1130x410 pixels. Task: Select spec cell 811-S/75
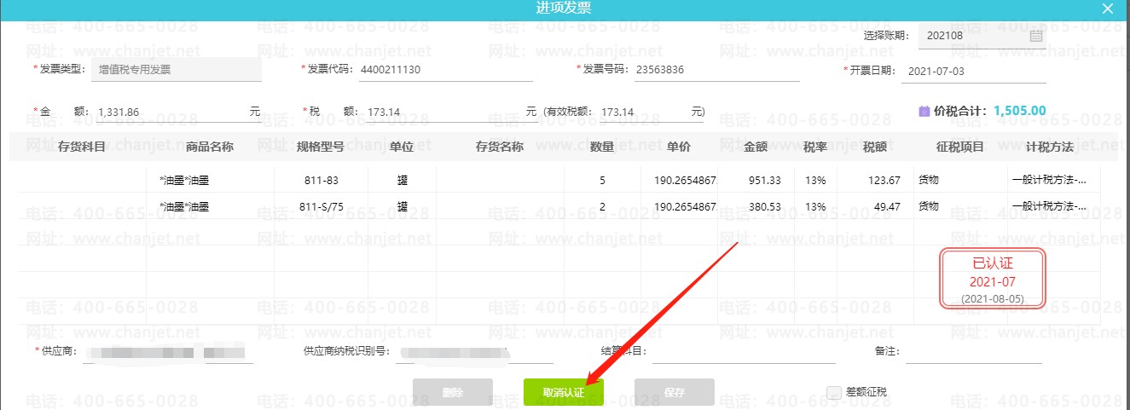point(321,206)
